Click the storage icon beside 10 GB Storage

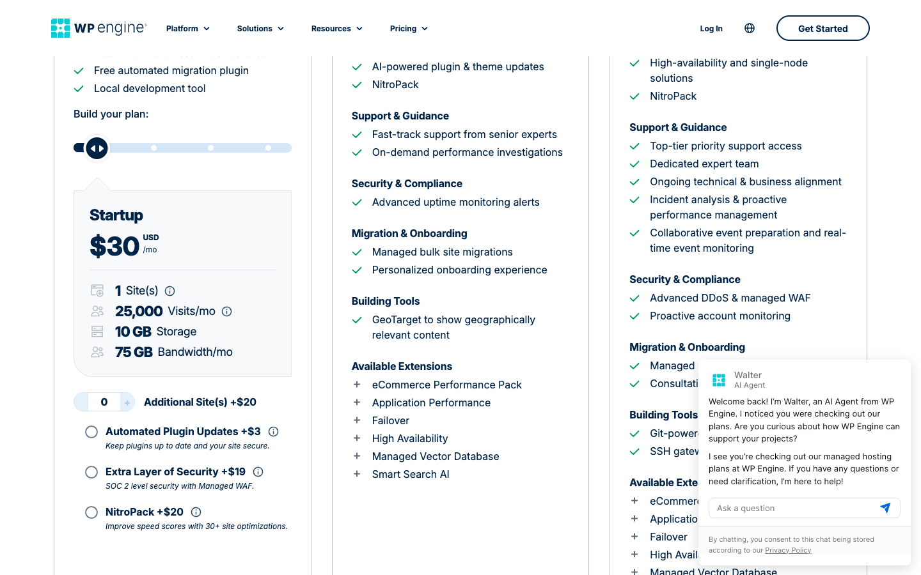[x=97, y=332]
